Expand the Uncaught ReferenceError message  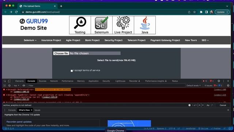tap(7, 89)
